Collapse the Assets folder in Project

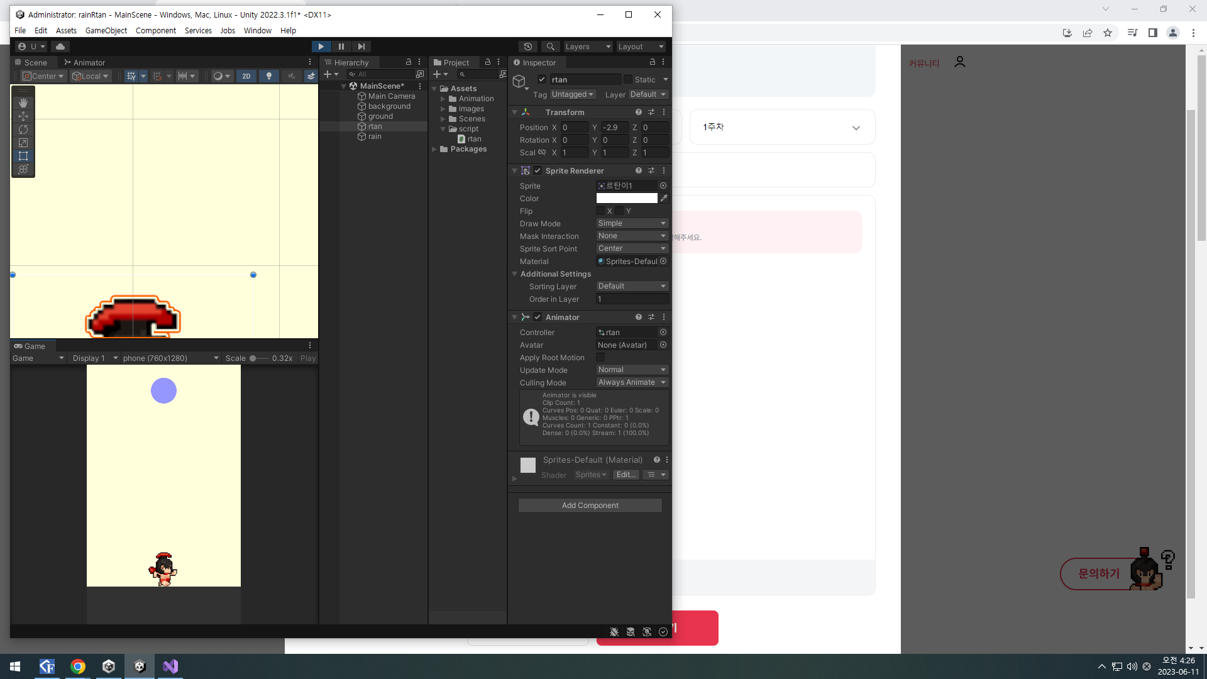pos(434,89)
